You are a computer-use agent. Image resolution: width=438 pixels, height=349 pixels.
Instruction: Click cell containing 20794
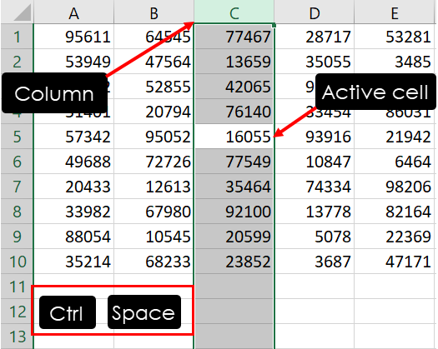[154, 112]
